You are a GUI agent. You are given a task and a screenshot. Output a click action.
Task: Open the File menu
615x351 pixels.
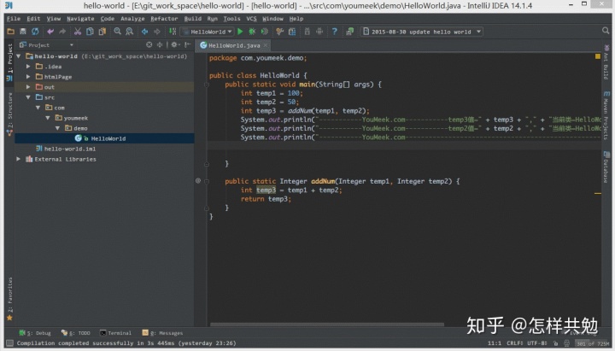click(x=14, y=19)
